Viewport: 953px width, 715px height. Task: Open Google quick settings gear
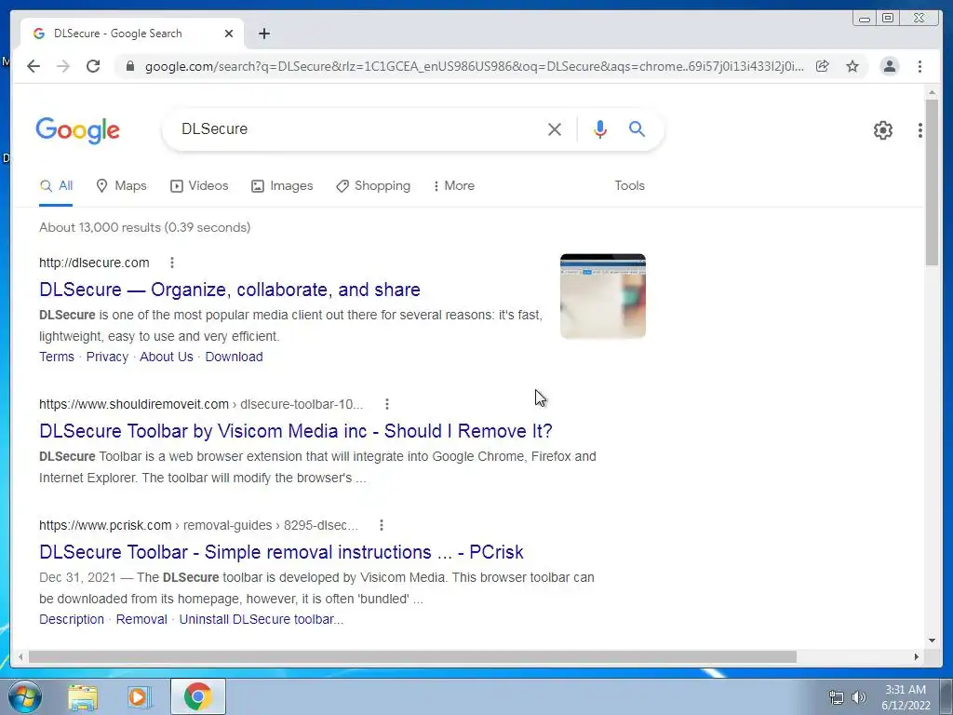click(882, 130)
